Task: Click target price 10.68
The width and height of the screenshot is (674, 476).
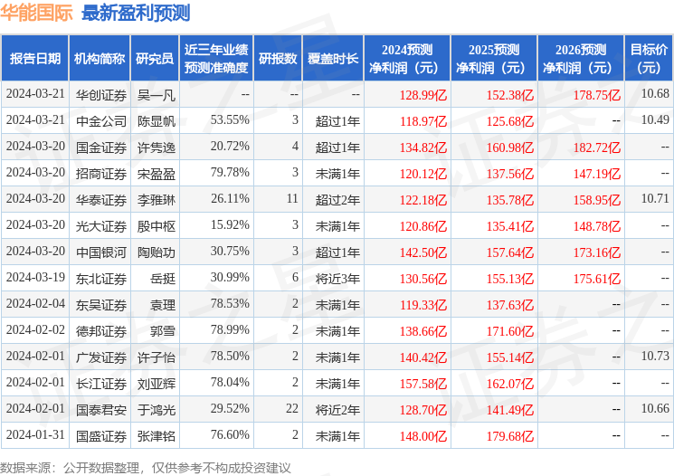Action: [655, 93]
